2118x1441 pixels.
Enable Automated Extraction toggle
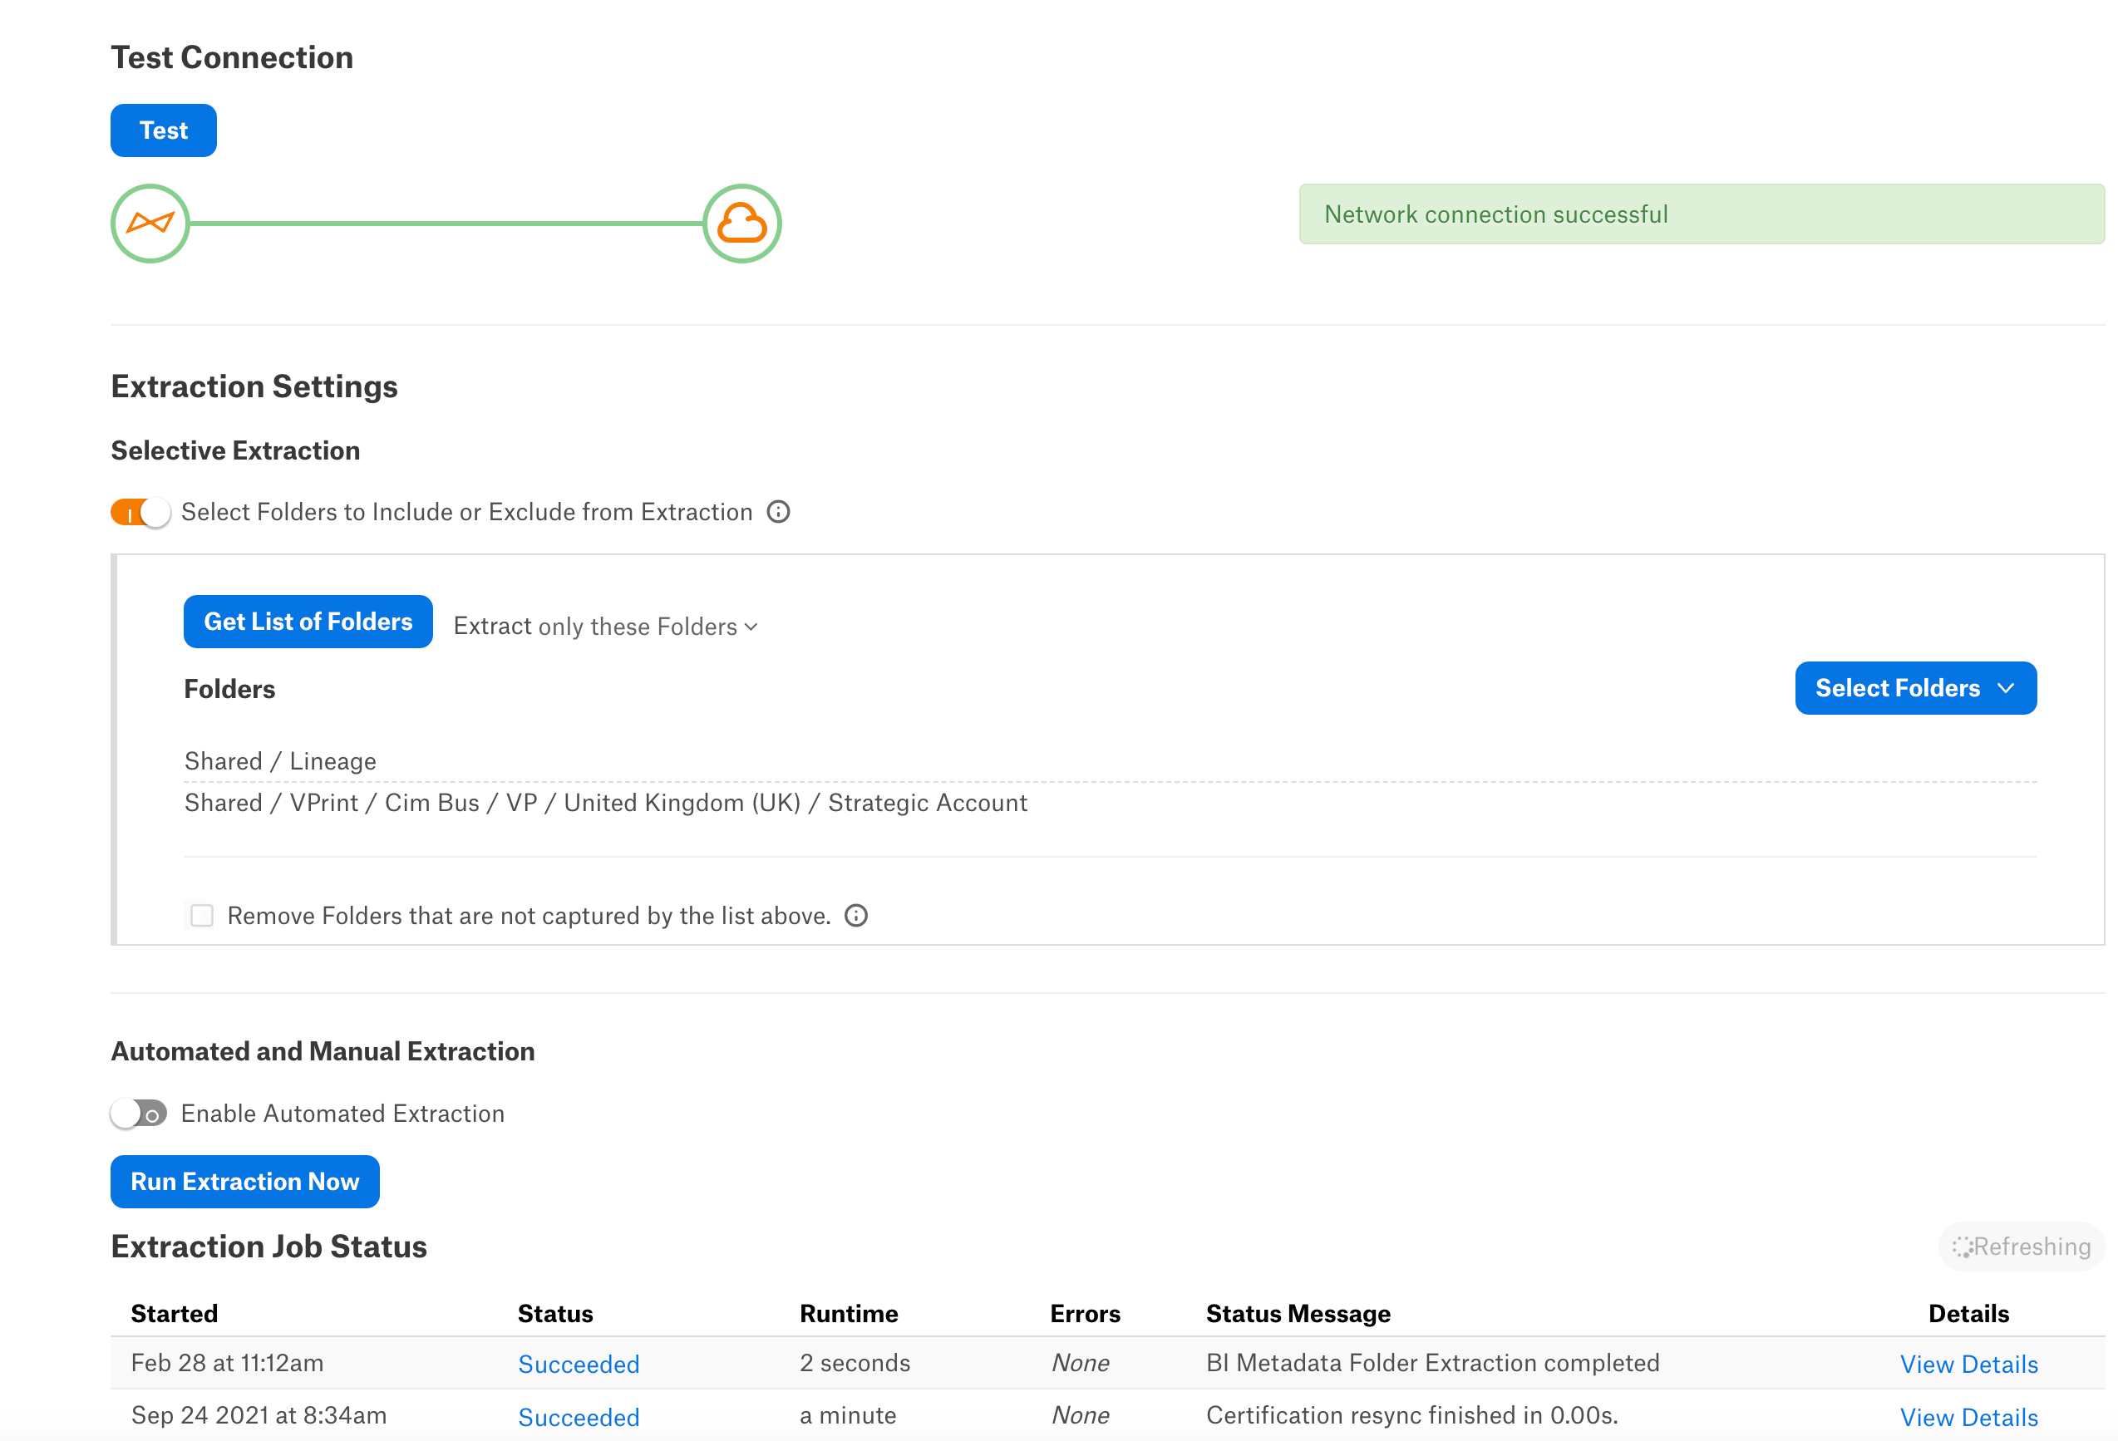(140, 1113)
